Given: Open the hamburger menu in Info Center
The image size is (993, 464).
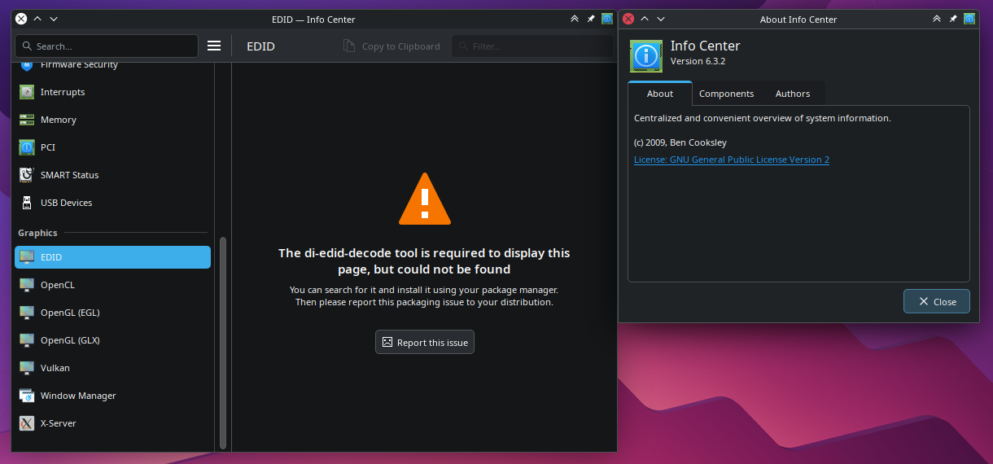Looking at the screenshot, I should click(214, 46).
